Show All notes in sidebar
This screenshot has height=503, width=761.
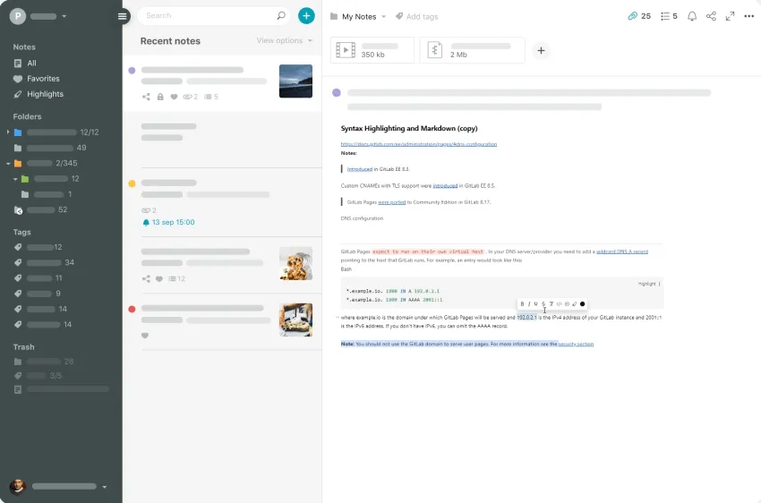pyautogui.click(x=25, y=63)
